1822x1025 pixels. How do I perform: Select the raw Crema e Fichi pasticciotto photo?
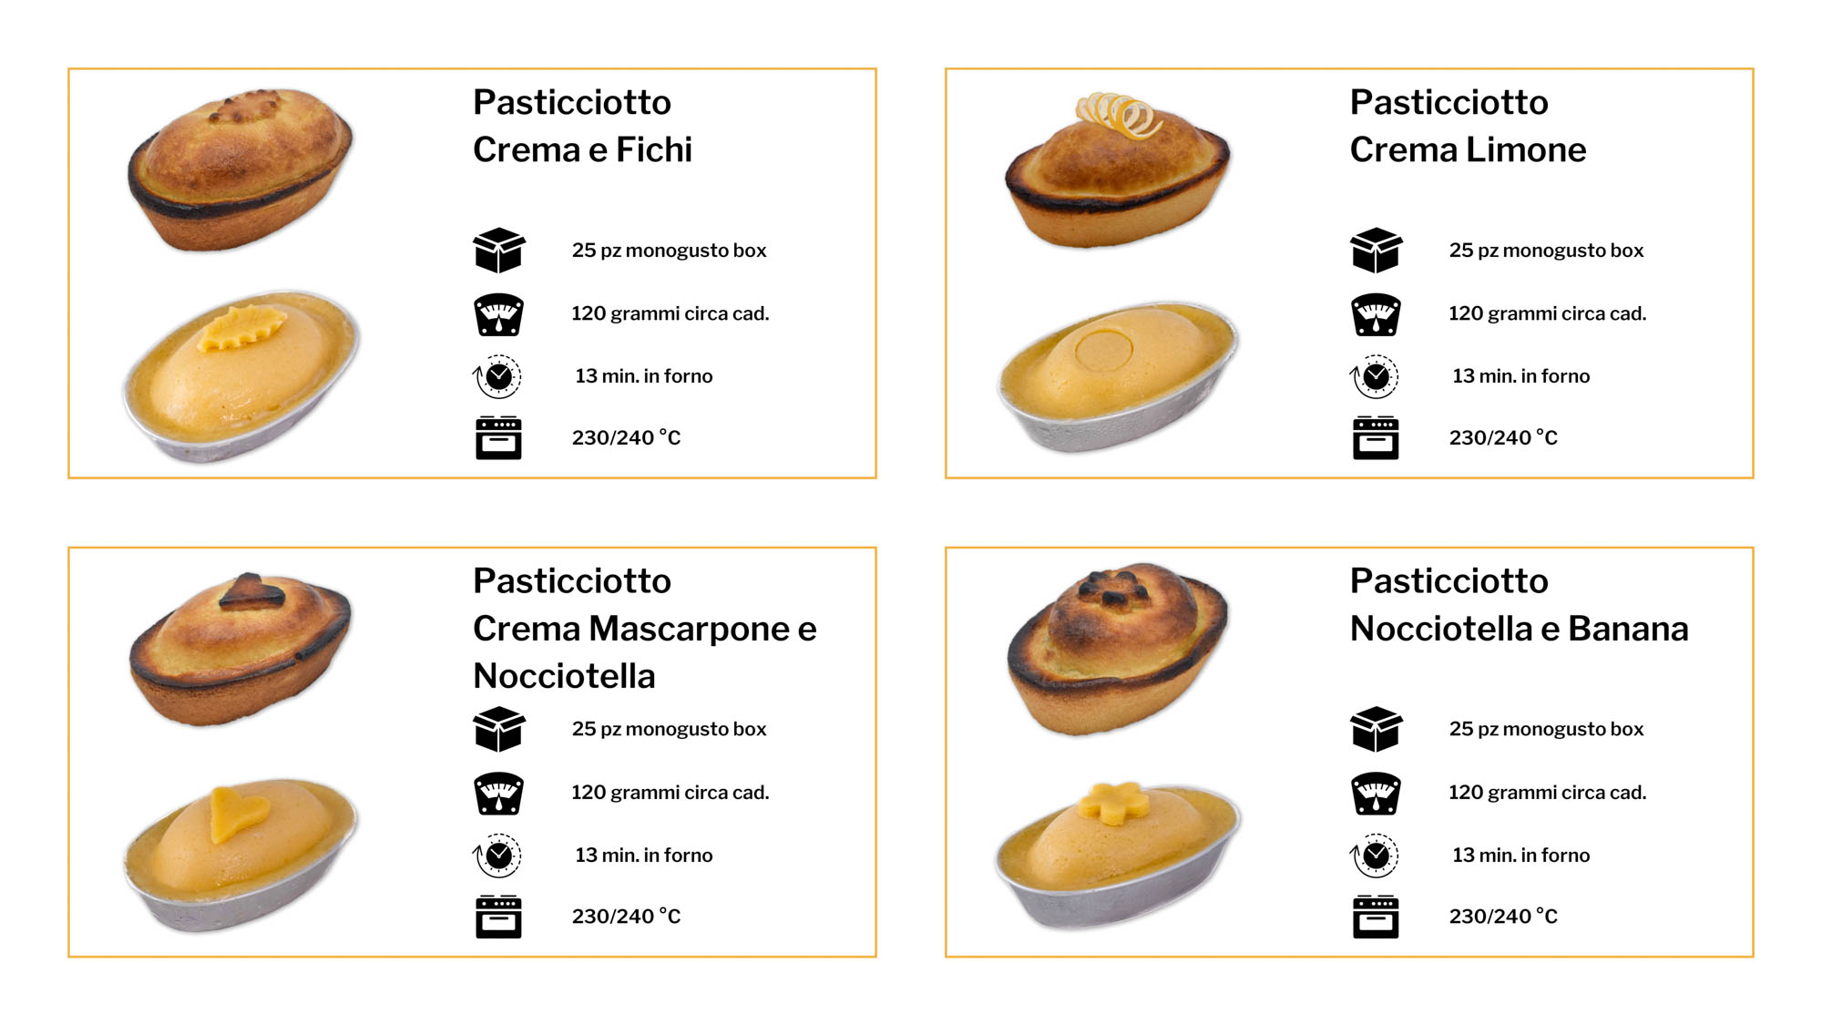pyautogui.click(x=241, y=375)
